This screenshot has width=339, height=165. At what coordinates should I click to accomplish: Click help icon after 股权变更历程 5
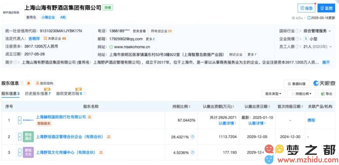point(85,94)
